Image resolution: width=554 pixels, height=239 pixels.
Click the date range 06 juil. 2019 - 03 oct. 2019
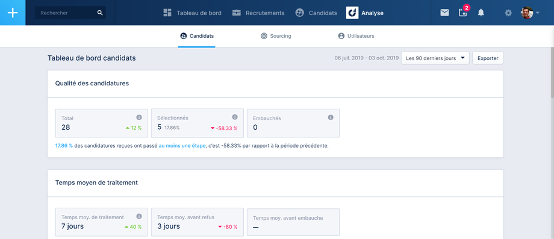(366, 58)
